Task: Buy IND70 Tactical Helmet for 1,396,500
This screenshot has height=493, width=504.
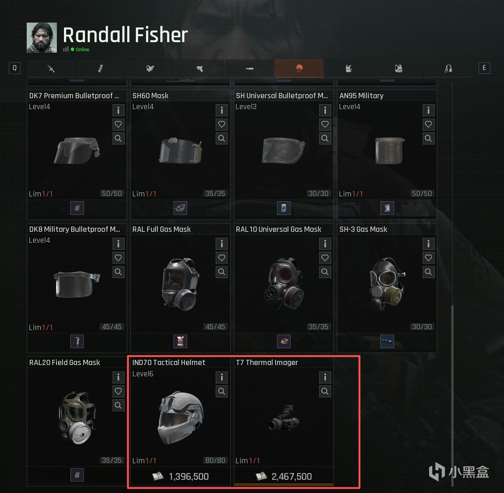Action: point(180,476)
